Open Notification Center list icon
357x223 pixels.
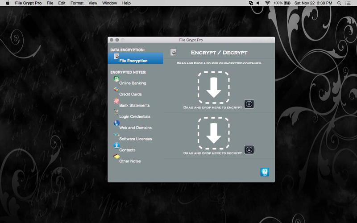(348, 3)
